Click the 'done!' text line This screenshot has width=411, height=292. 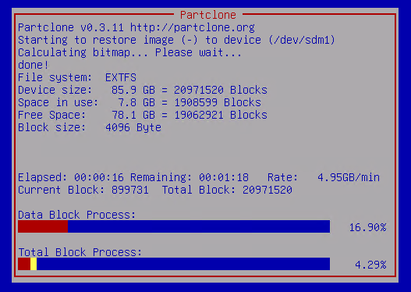34,65
